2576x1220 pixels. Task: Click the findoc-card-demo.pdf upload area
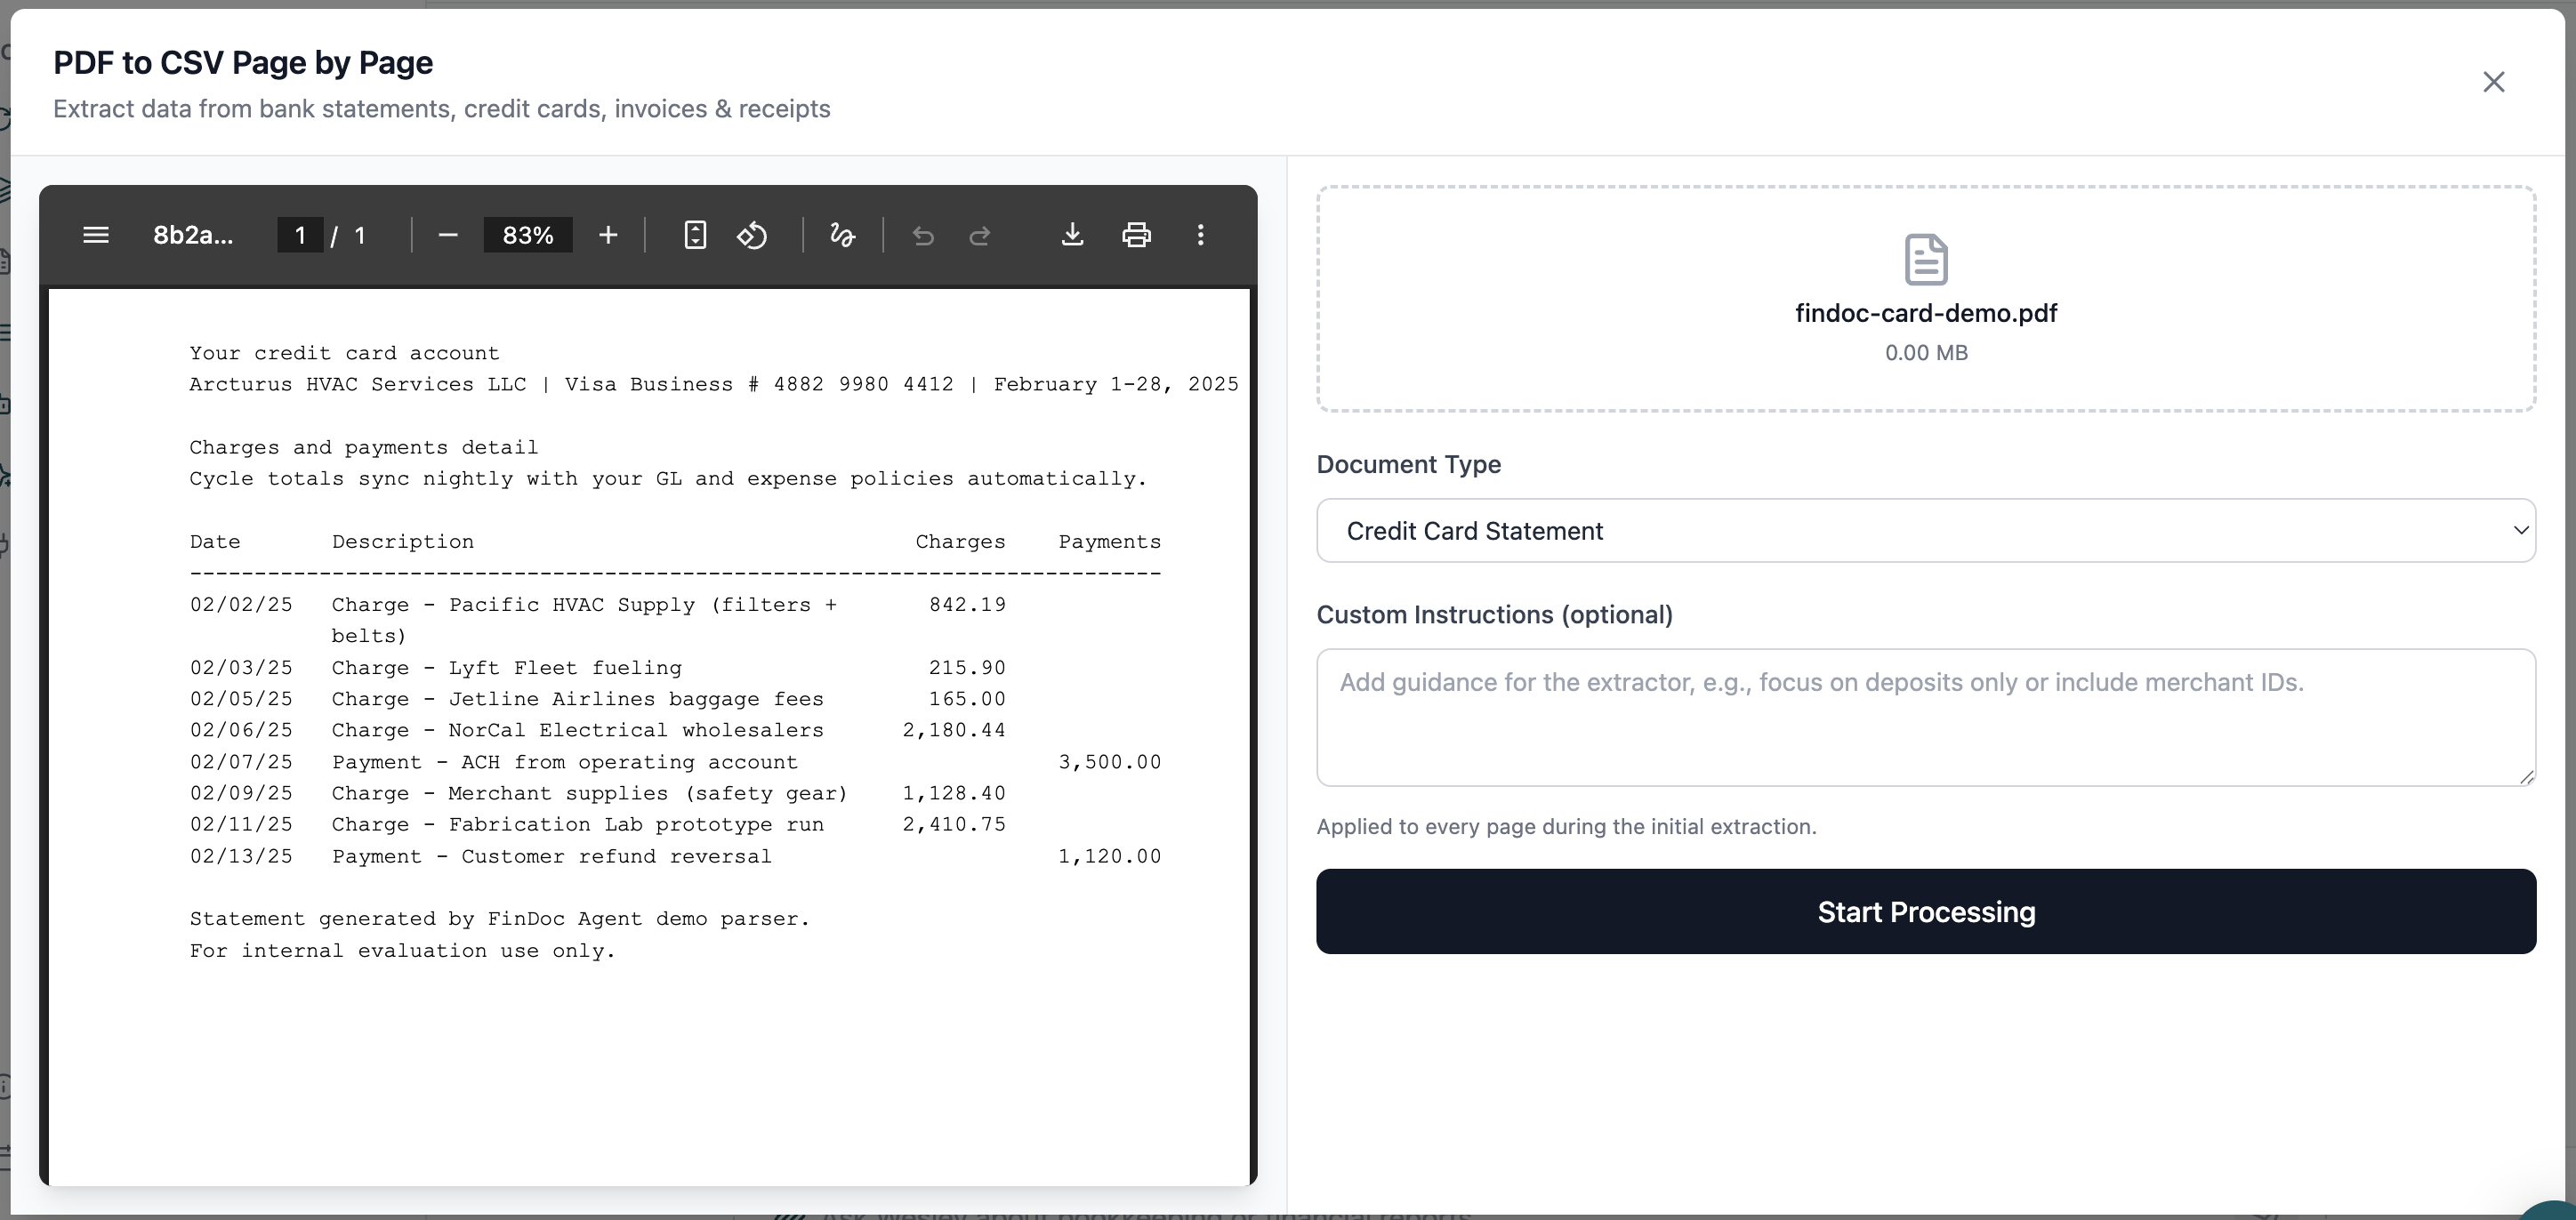pyautogui.click(x=1925, y=299)
